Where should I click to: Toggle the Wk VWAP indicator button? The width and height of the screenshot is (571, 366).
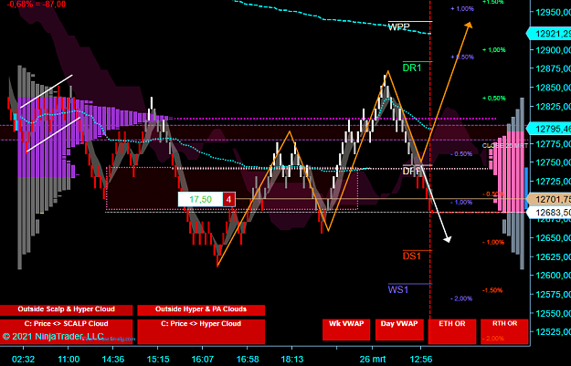coord(346,329)
